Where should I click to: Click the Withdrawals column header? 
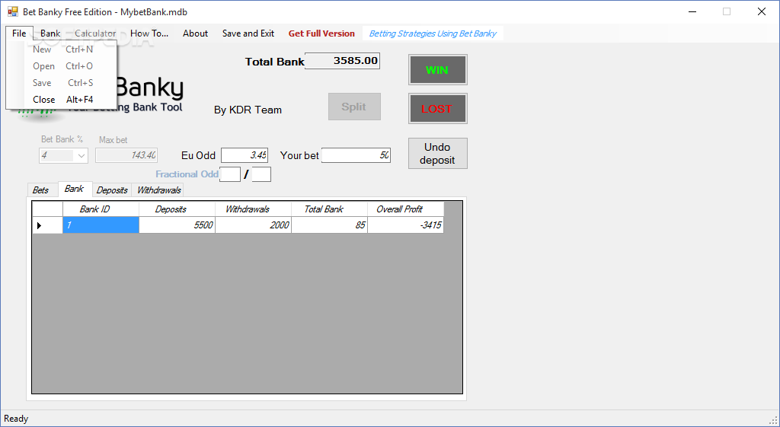click(253, 209)
